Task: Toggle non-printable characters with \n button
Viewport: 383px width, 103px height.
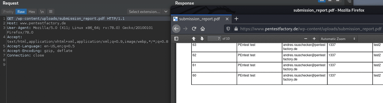Action: click(x=42, y=12)
